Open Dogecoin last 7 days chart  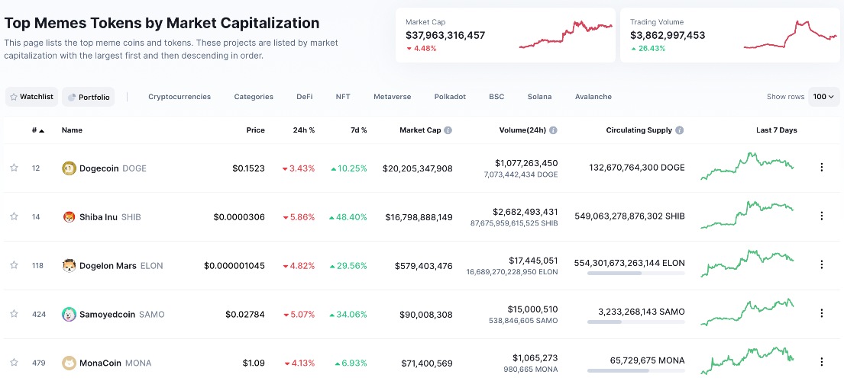[x=747, y=166]
